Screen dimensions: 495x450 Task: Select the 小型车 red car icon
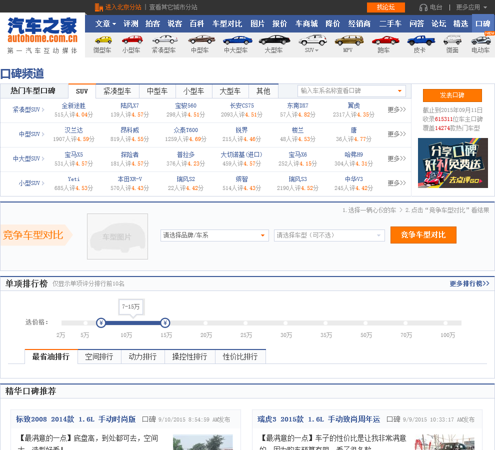[x=132, y=40]
